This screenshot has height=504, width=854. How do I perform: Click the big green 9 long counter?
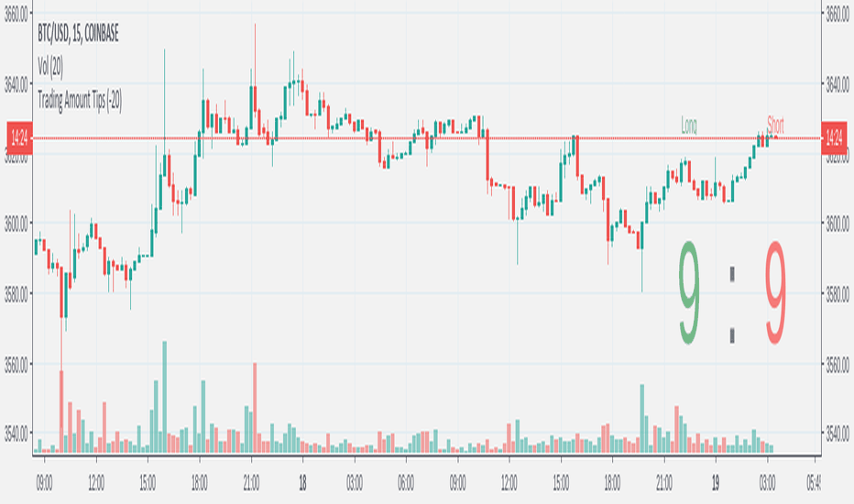(688, 292)
